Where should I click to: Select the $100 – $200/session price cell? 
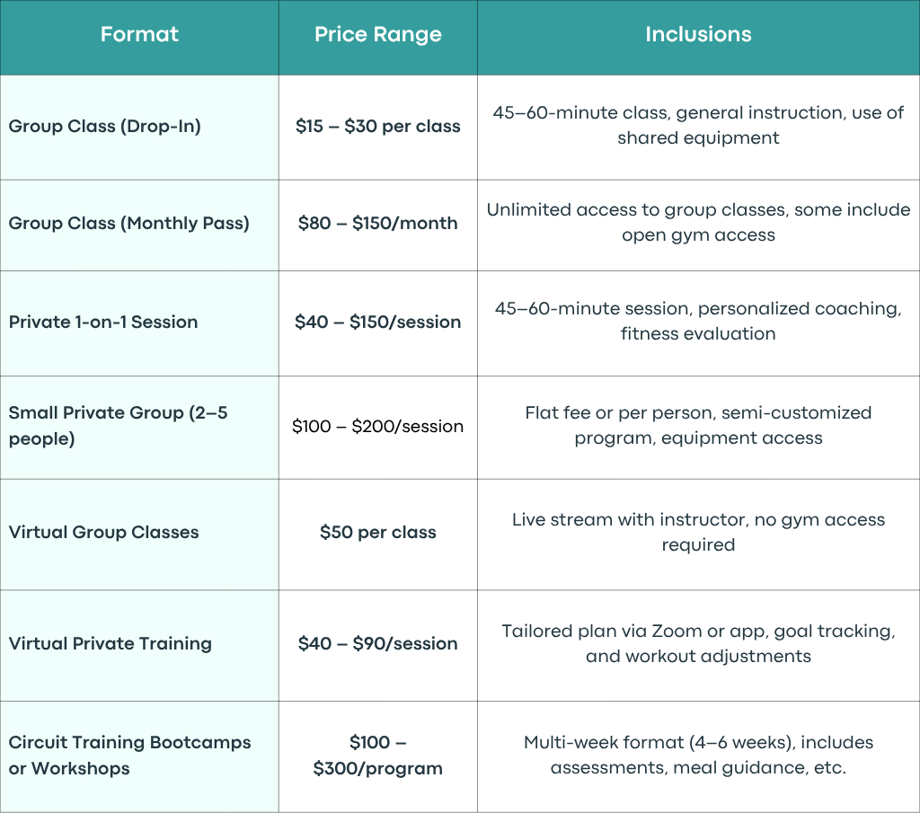tap(378, 427)
